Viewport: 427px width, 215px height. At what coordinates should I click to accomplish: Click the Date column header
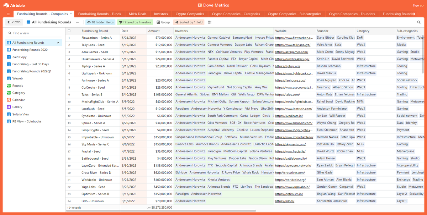click(133, 31)
